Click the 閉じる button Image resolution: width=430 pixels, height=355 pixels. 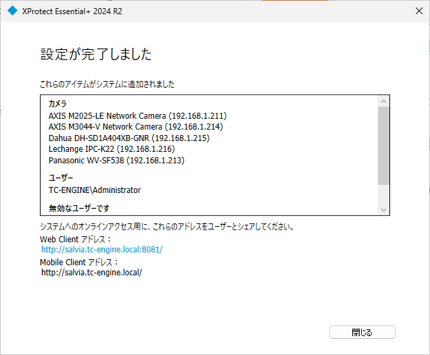point(362,332)
